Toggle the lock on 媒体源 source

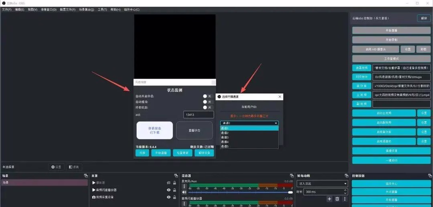click(174, 183)
